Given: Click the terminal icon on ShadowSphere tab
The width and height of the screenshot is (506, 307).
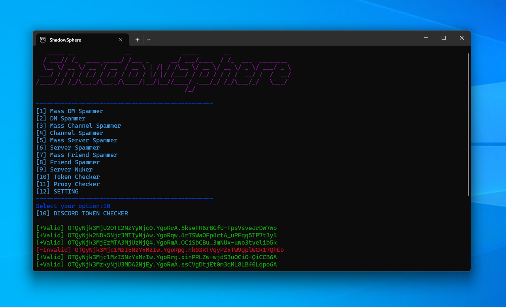Looking at the screenshot, I should tap(43, 40).
